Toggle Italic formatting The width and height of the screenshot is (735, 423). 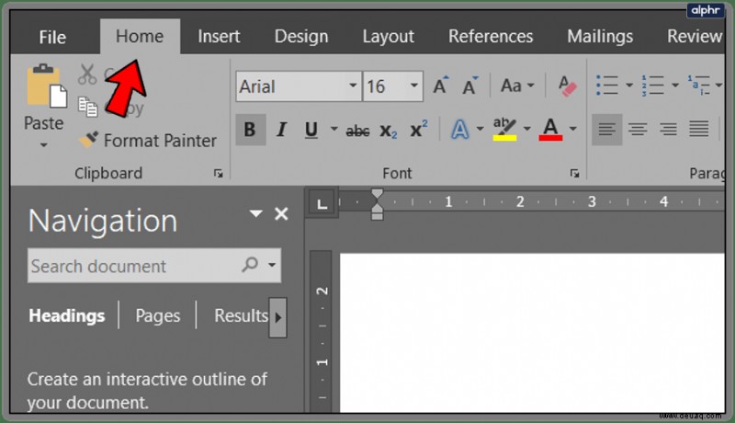click(x=281, y=130)
